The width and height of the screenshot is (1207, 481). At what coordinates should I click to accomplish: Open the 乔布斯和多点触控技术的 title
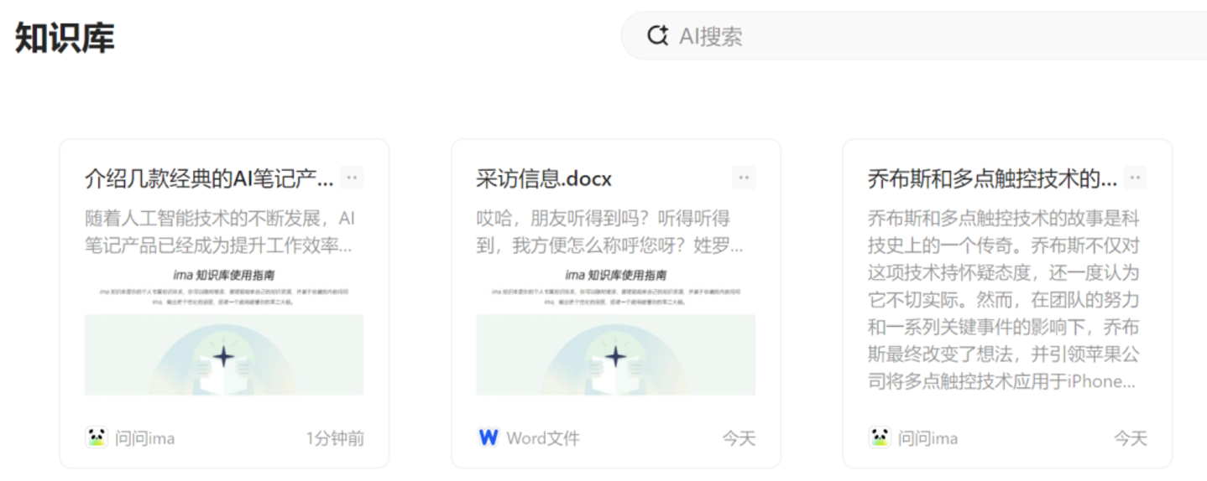992,178
